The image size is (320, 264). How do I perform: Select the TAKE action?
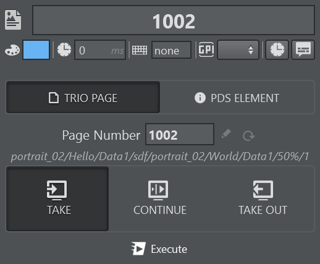[57, 198]
